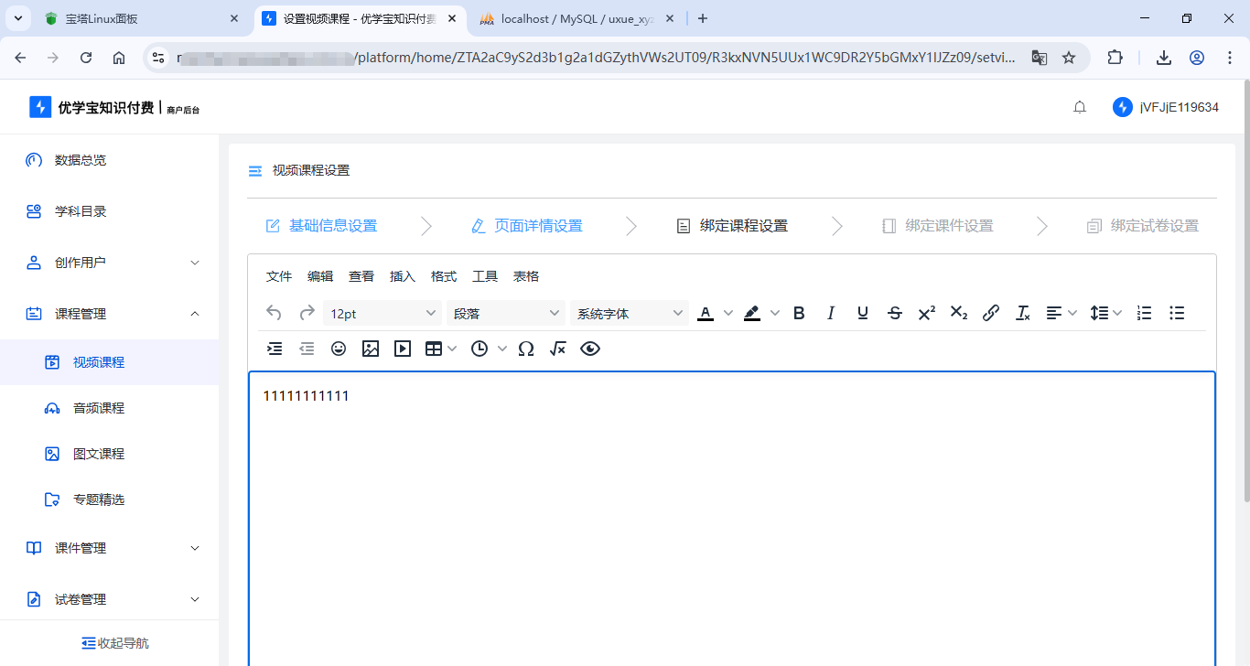Insert a hyperlink
The height and width of the screenshot is (666, 1250).
click(990, 312)
